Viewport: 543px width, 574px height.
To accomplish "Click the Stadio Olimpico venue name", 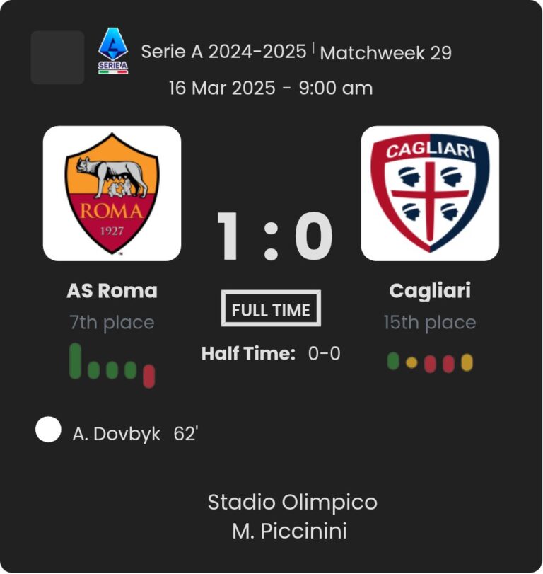I will (x=292, y=503).
